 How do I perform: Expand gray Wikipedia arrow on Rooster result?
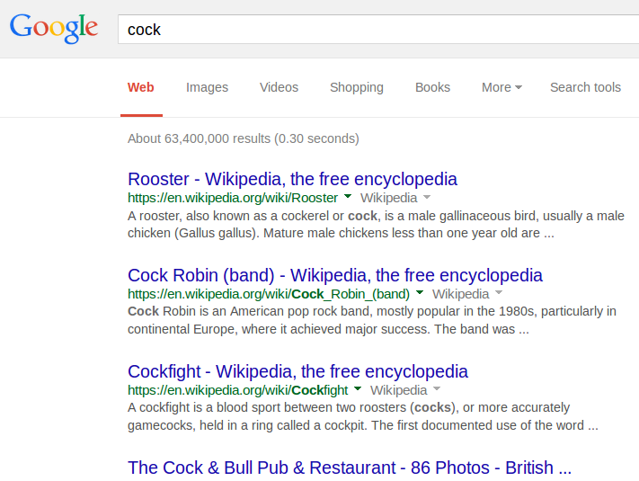(427, 197)
